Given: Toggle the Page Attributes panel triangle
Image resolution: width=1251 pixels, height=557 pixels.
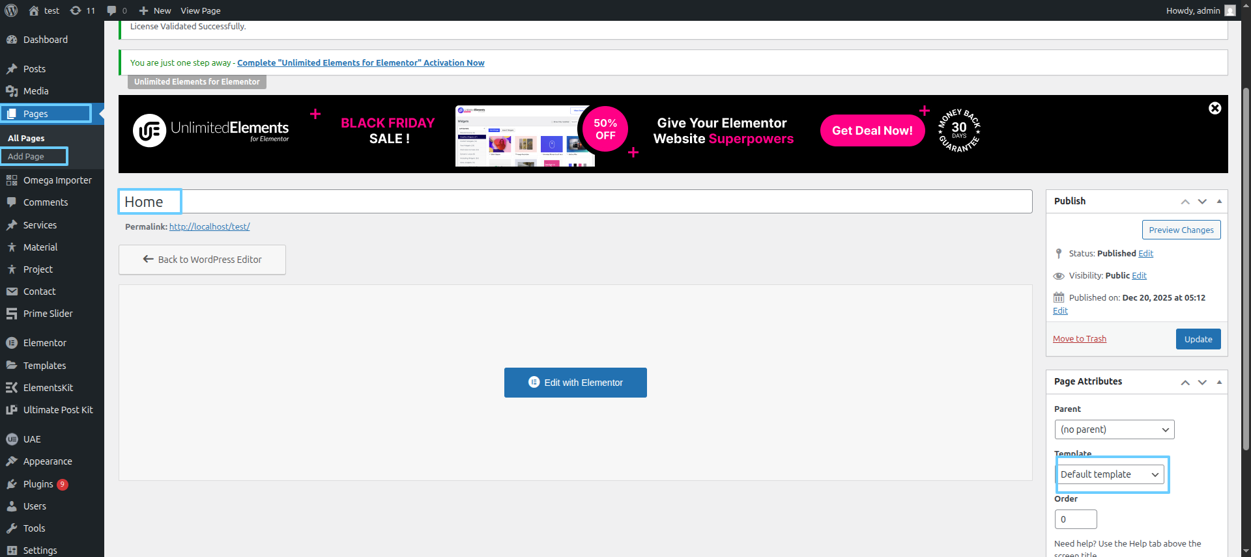Looking at the screenshot, I should (1219, 382).
